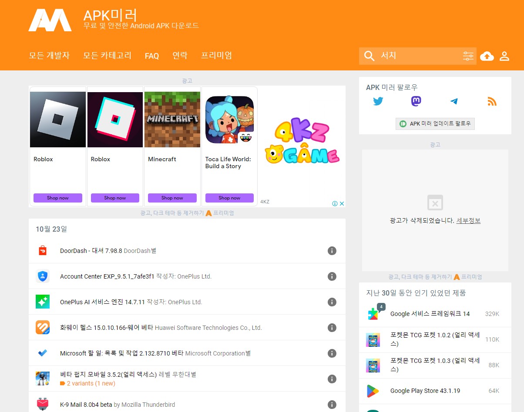This screenshot has height=412, width=524.
Task: Open 화웨이 헬스 15.0.10.166-웨어 베타 entry
Action: pos(107,328)
